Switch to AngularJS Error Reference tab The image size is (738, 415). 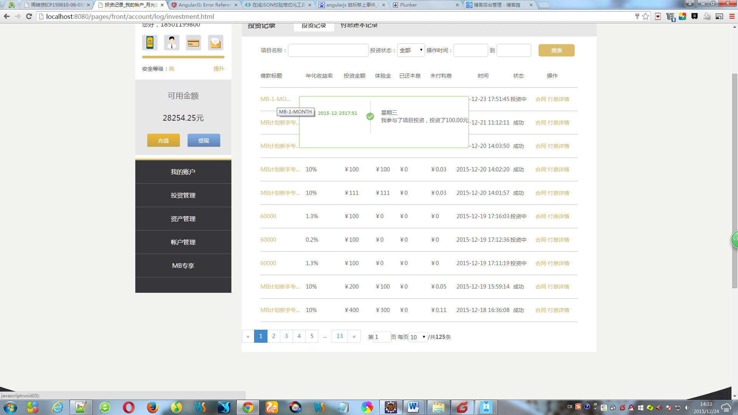click(204, 5)
